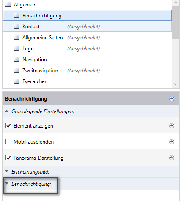Uncheck the Element anzeigen checkbox

click(8, 125)
